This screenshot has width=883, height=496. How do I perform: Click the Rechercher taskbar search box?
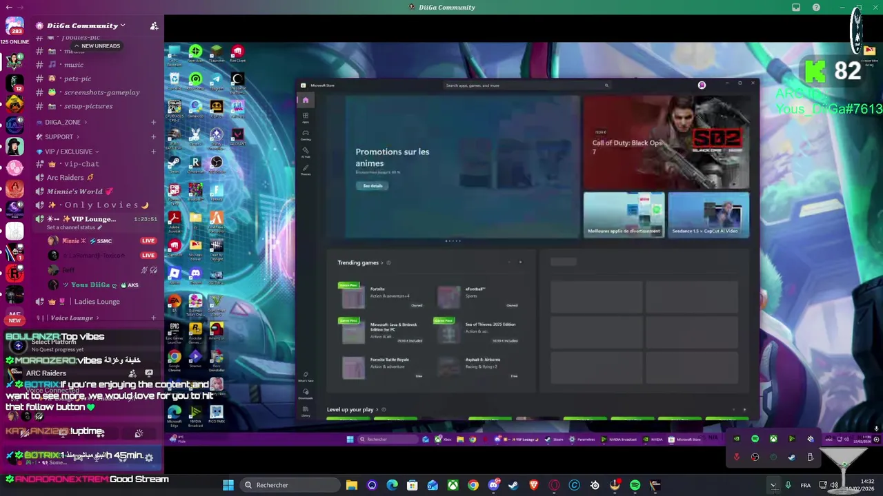coord(289,485)
